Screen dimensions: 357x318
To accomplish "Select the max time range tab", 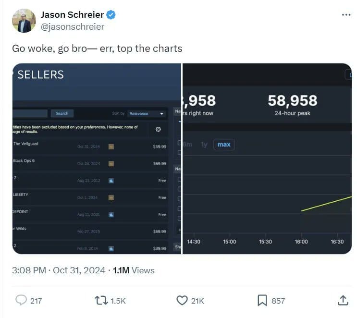I will pos(224,145).
